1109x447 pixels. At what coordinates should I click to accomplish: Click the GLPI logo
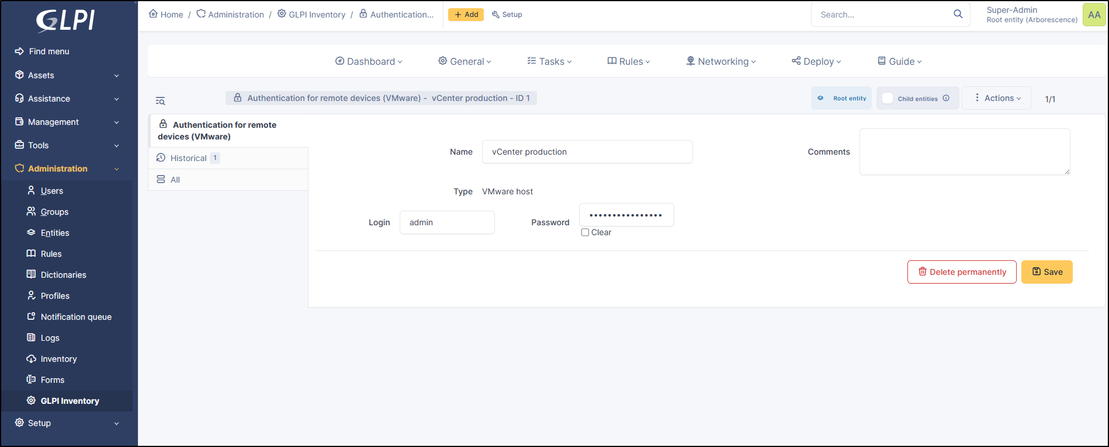tap(65, 20)
